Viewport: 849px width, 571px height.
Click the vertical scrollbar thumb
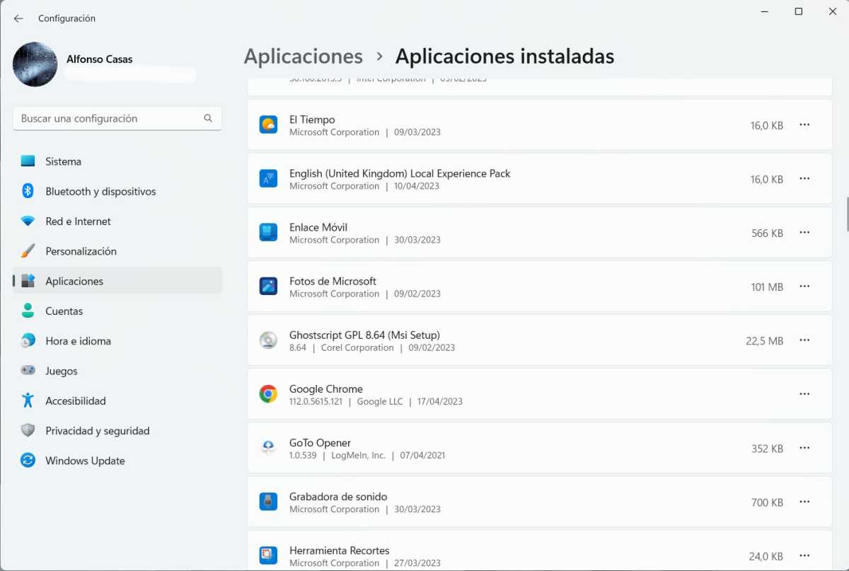coord(847,214)
